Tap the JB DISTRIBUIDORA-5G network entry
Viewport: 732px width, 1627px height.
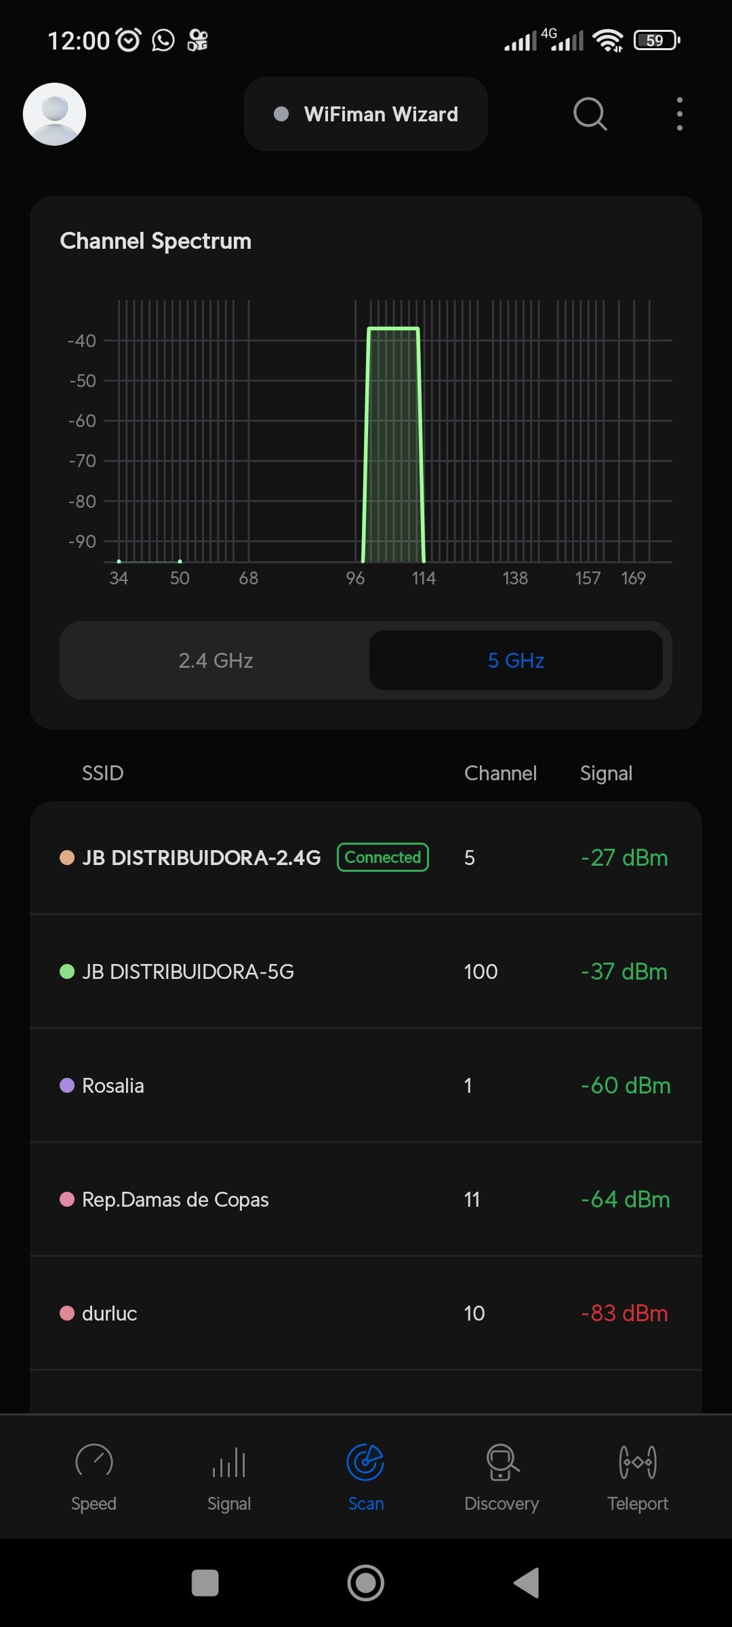tap(188, 971)
